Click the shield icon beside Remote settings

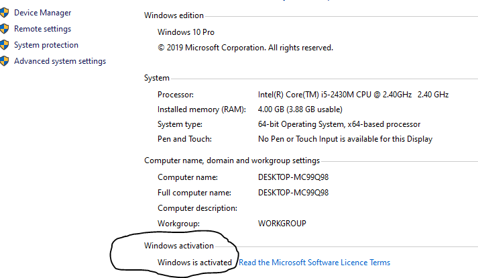click(4, 29)
